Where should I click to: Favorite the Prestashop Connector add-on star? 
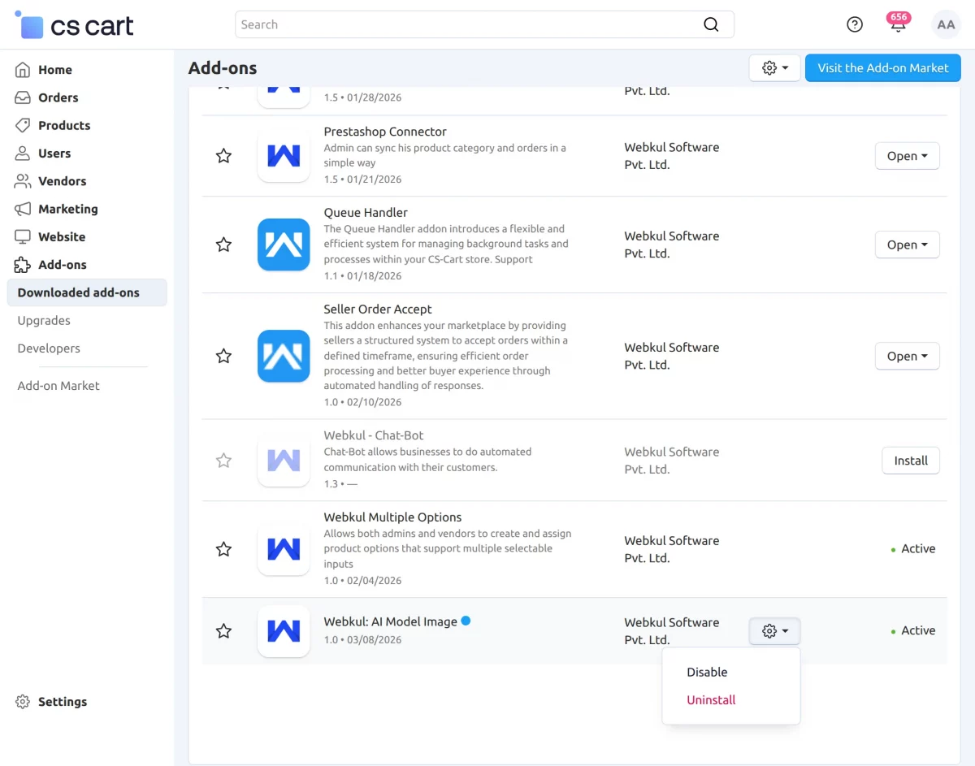tap(223, 156)
